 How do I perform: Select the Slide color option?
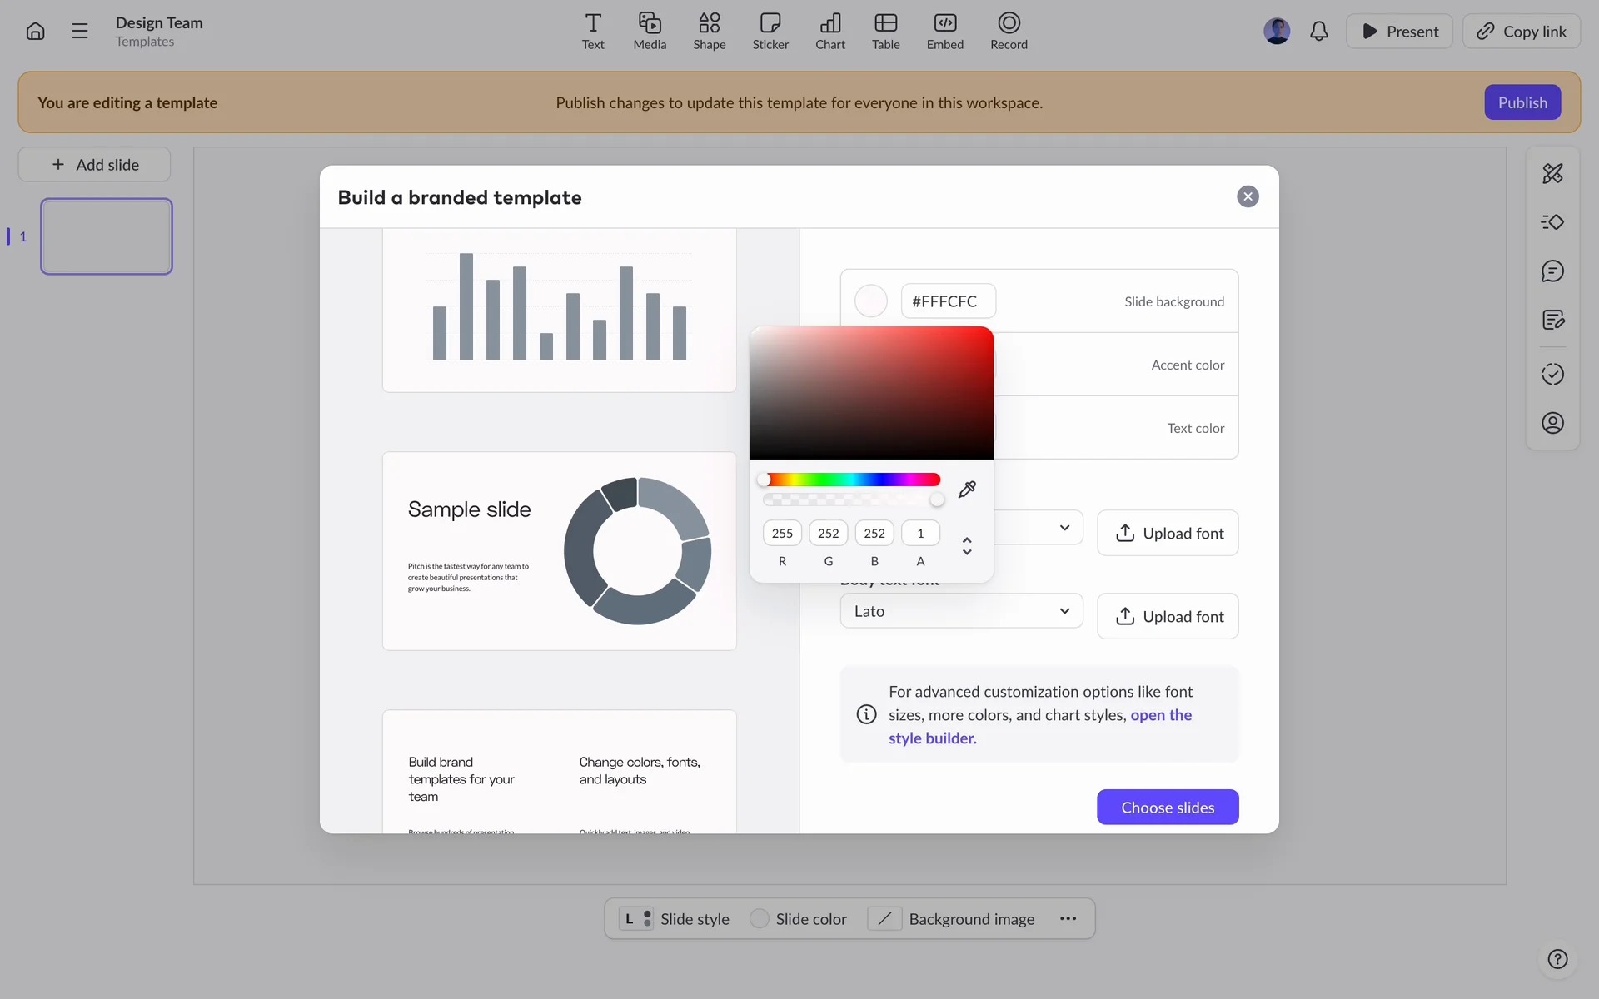tap(798, 919)
